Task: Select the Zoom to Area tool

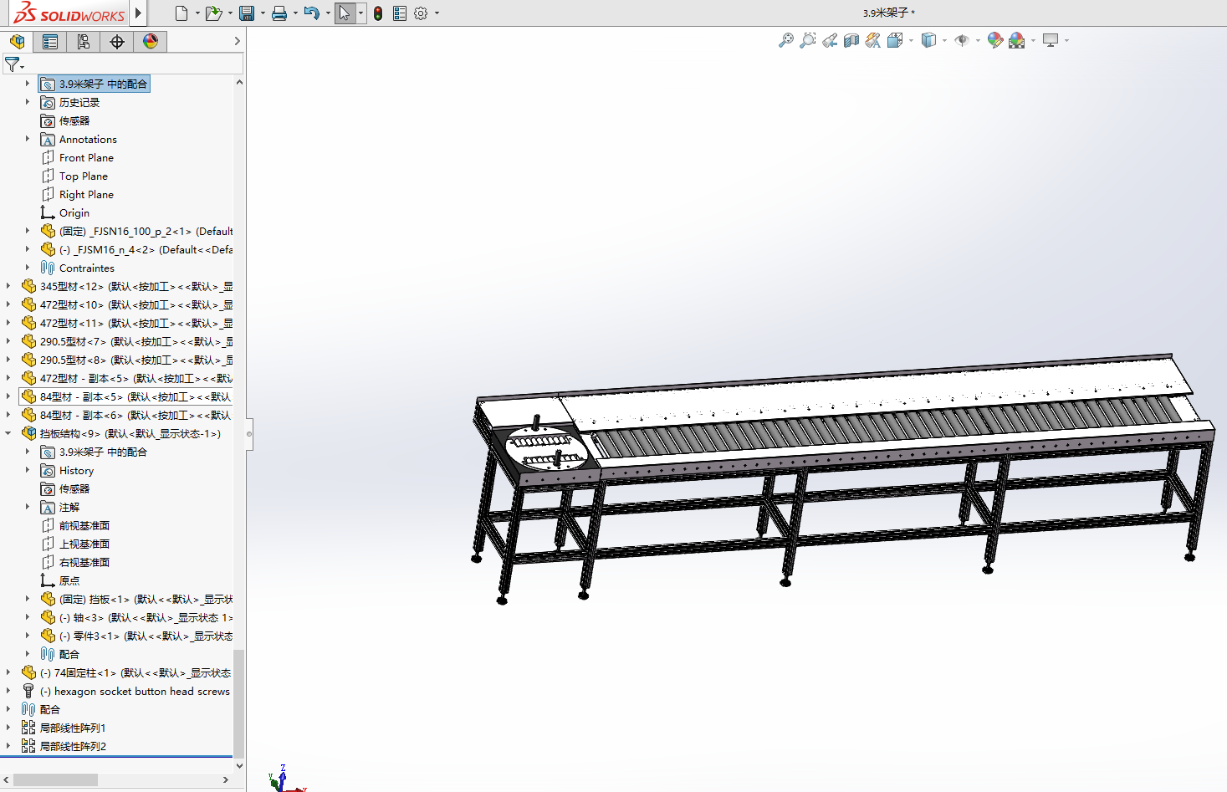Action: pos(807,40)
